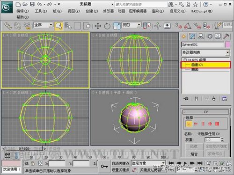Select the Row and Column CV mode
The image size is (234, 175).
210,124
